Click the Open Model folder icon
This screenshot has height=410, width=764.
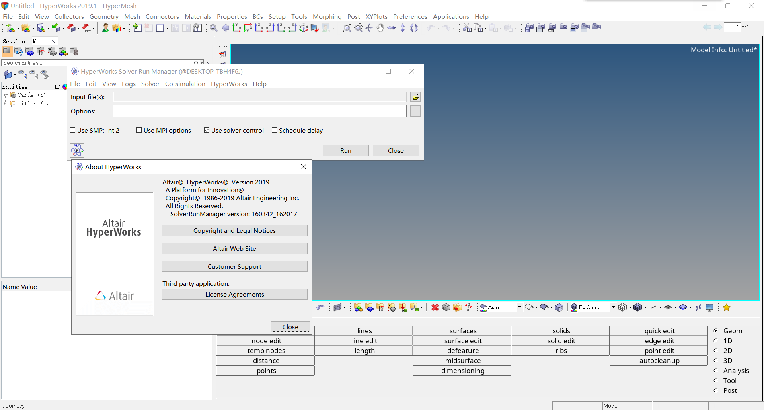pyautogui.click(x=25, y=28)
